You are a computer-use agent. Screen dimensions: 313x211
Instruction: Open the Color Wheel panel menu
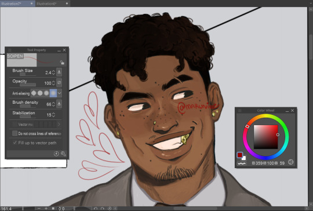tap(240, 110)
